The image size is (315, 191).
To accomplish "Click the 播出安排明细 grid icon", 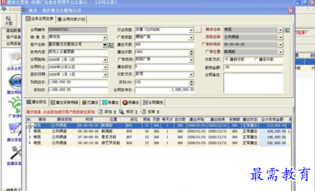I will (x=53, y=102).
